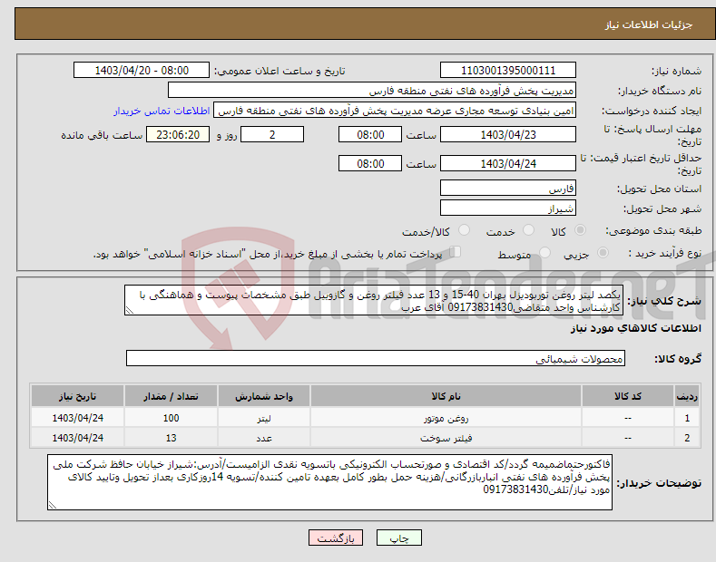Click the date cell in روغن موتور row
Image resolution: width=716 pixels, height=562 pixels.
(x=78, y=417)
